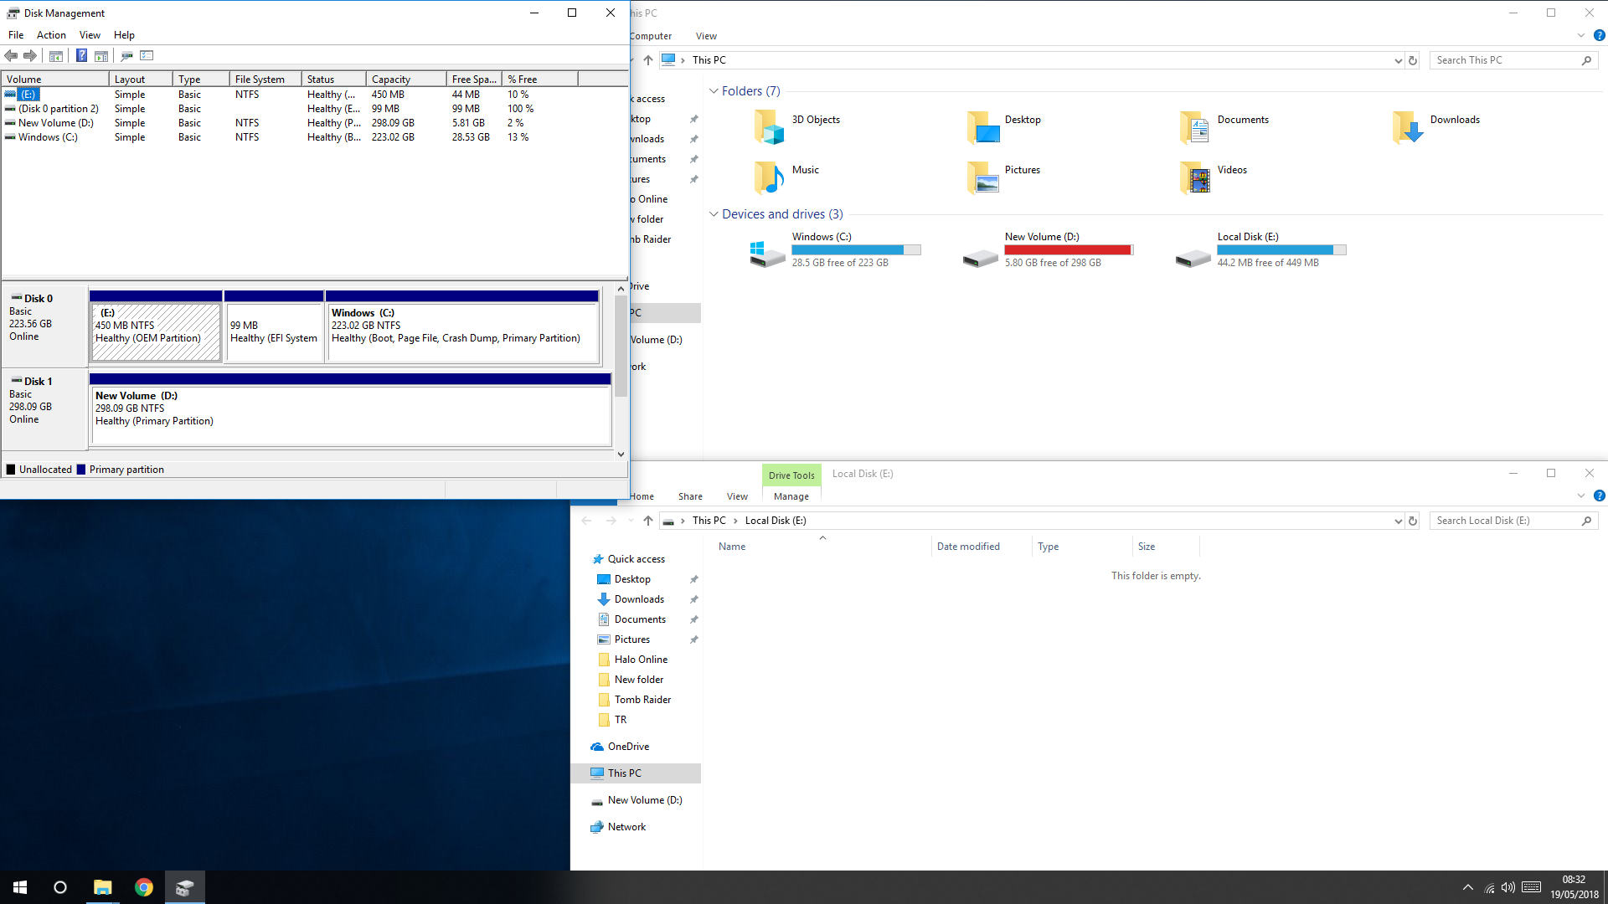Screen dimensions: 1608x904
Task: Click the Settings checklist toolbar icon
Action: [x=147, y=55]
